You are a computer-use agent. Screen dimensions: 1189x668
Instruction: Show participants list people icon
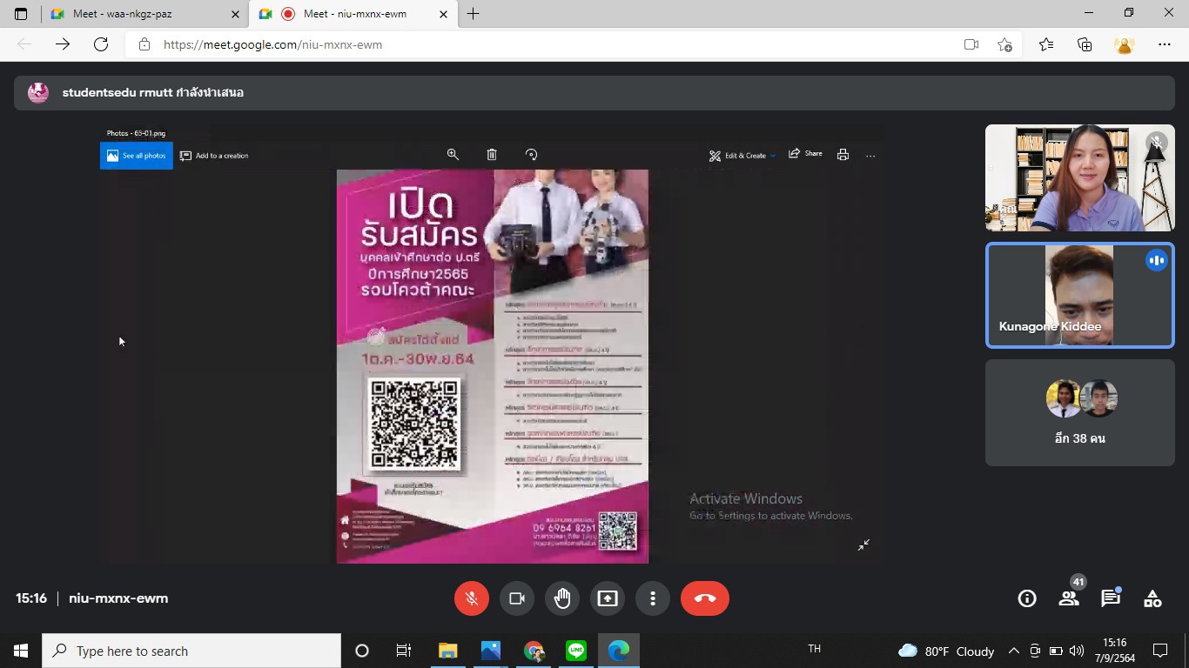[1069, 598]
